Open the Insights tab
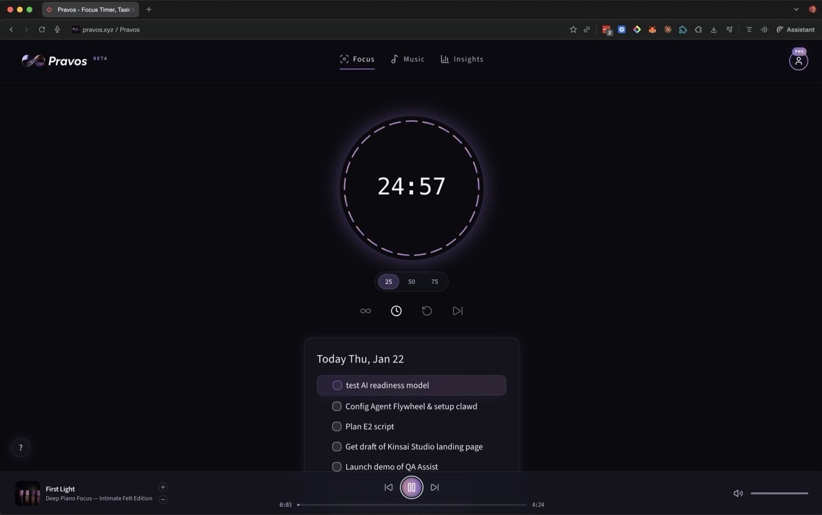Viewport: 822px width, 515px height. coord(462,59)
